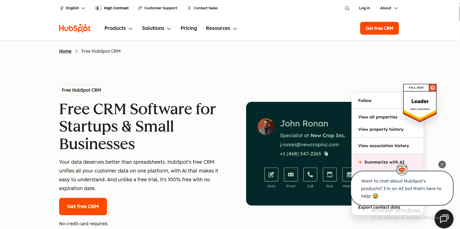Screen dimensions: 460x229
Task: Click the HubSpot logo
Action: (x=74, y=28)
